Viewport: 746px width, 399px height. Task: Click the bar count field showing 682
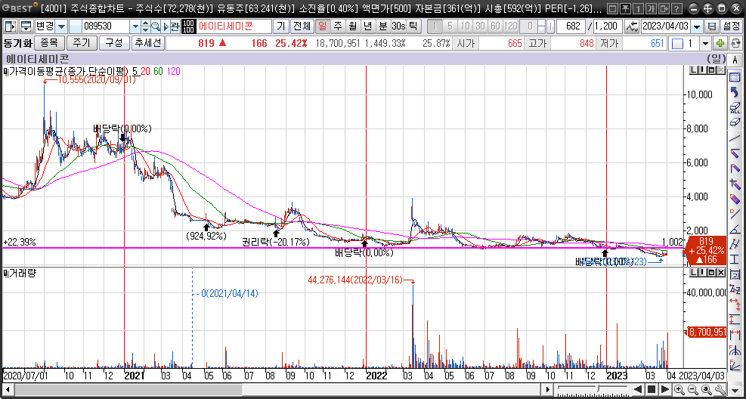[x=571, y=26]
